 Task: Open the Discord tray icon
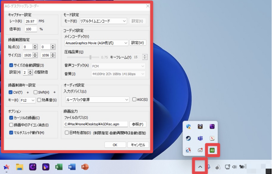[x=200, y=150]
